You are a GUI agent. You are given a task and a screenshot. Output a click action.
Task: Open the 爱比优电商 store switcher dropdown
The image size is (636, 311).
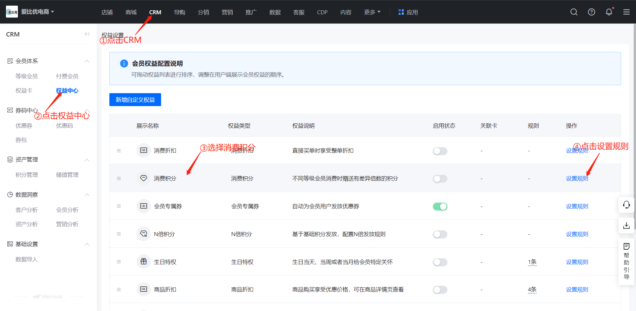tap(37, 12)
